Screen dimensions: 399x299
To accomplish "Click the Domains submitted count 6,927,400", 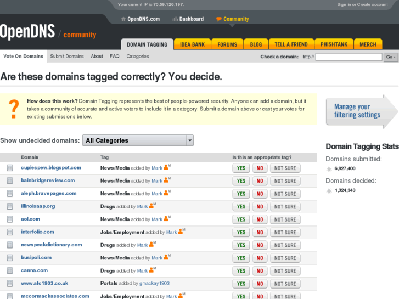I will (x=345, y=168).
